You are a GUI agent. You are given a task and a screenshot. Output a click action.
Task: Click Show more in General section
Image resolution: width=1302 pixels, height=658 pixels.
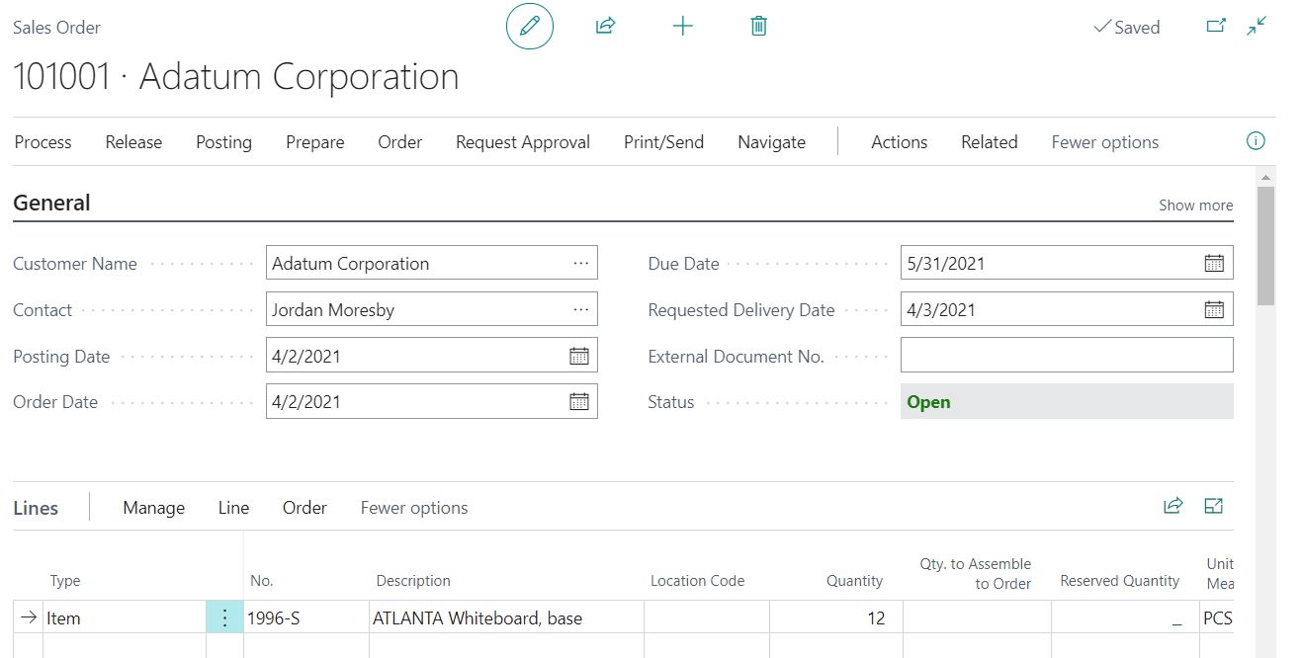pos(1196,206)
